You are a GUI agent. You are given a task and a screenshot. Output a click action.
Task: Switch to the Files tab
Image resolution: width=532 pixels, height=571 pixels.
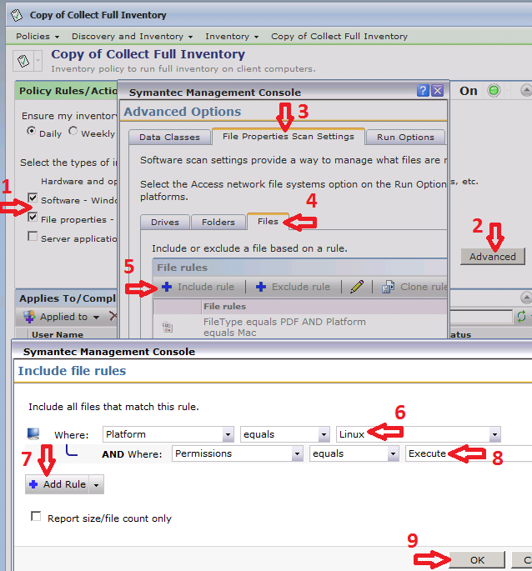tap(268, 222)
